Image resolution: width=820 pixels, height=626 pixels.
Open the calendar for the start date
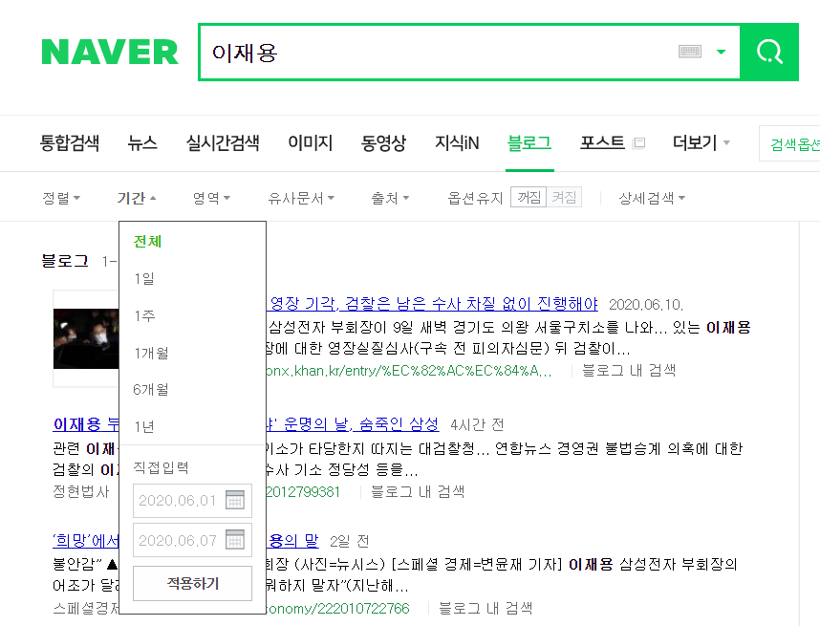(x=235, y=500)
